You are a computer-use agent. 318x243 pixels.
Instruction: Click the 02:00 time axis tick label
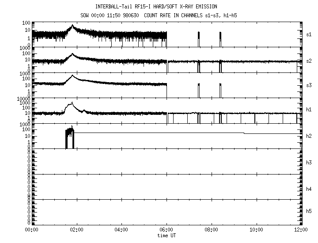[x=77, y=230]
